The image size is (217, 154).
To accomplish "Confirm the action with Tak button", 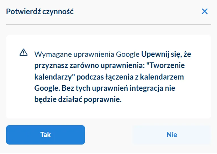I will click(x=45, y=135).
